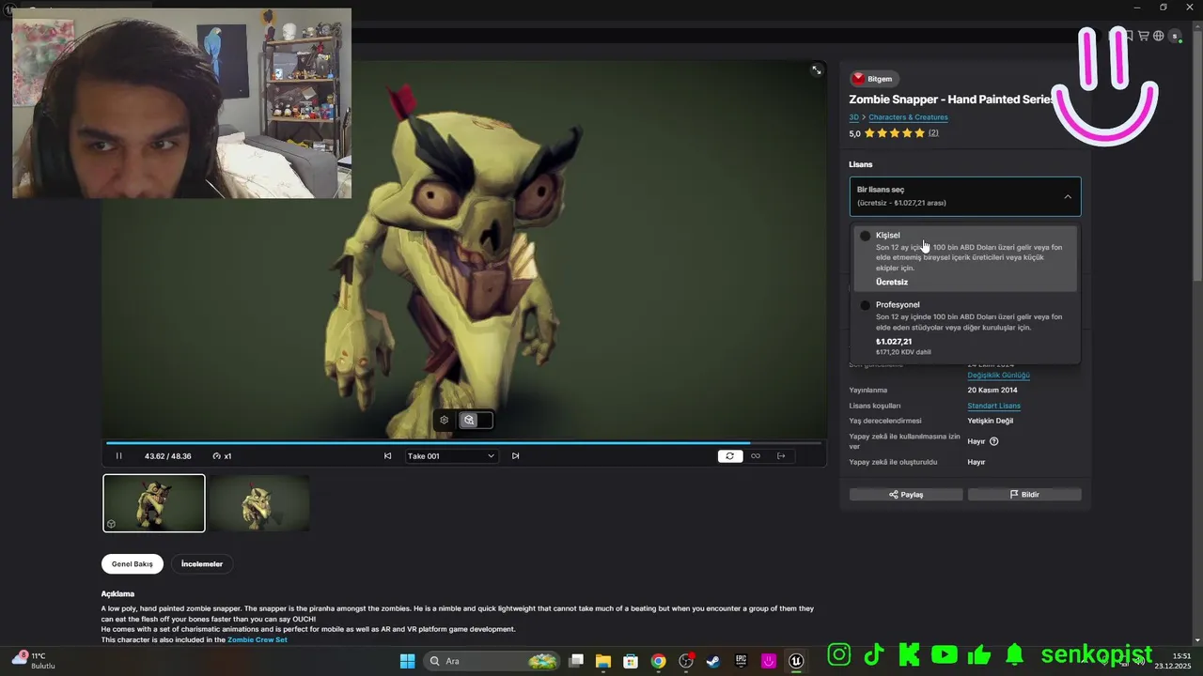Screen dimensions: 1203x676
Task: Open Microsoft Store from the taskbar
Action: pos(631,661)
